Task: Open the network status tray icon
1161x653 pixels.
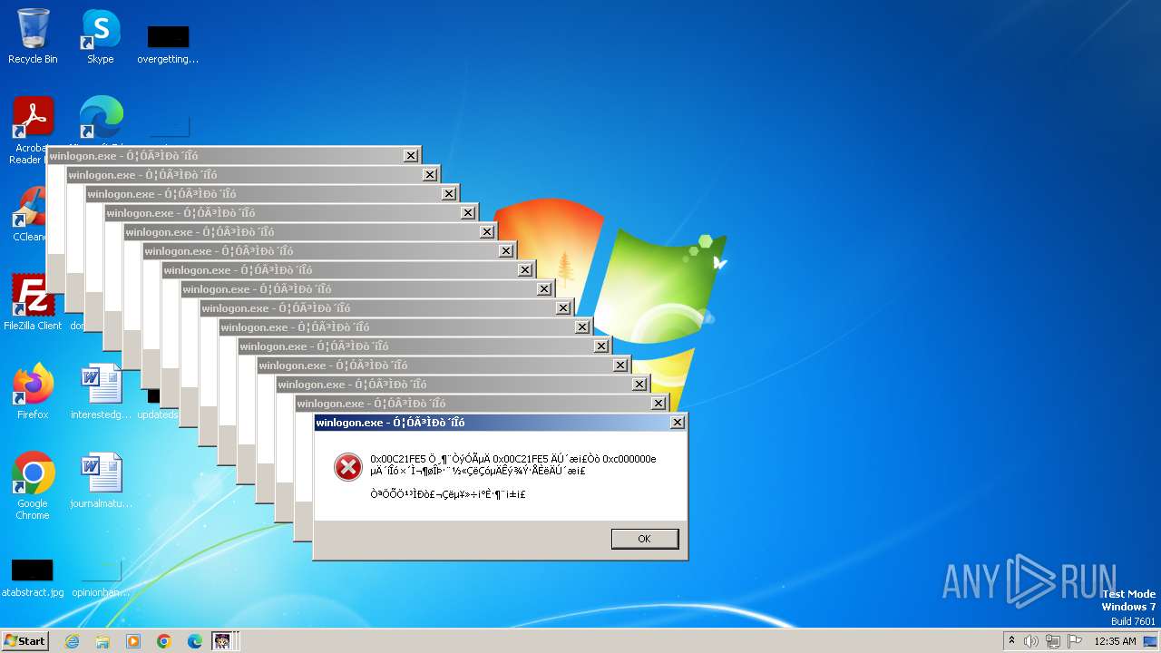Action: coord(1053,641)
